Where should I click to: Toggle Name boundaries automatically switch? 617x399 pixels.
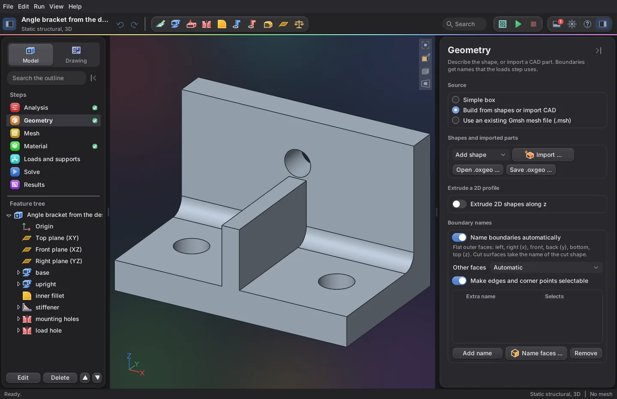pyautogui.click(x=459, y=237)
